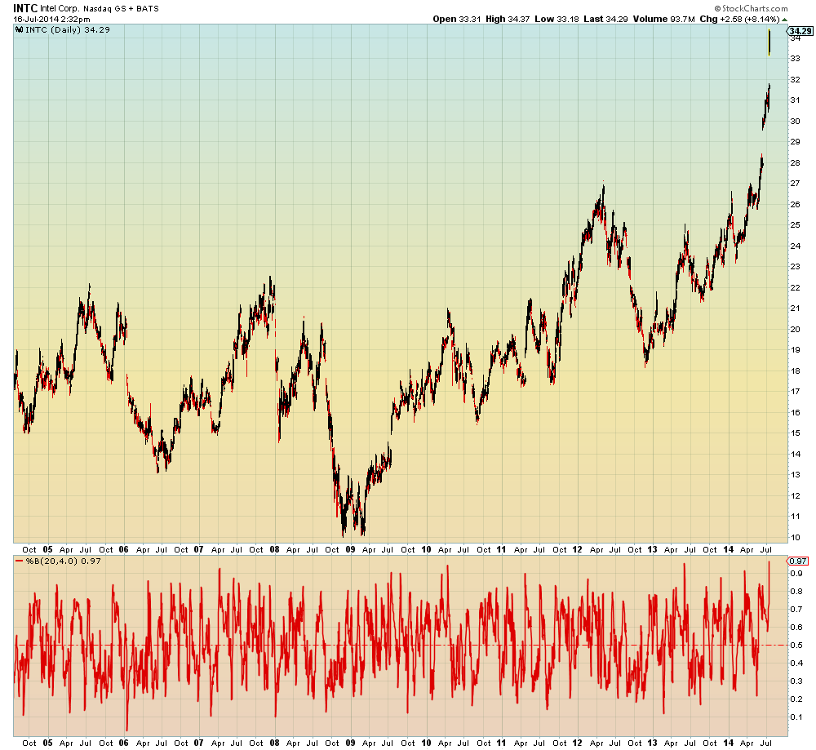The image size is (816, 750).
Task: Click the green up-arrow icon beside the change
Action: pos(785,20)
